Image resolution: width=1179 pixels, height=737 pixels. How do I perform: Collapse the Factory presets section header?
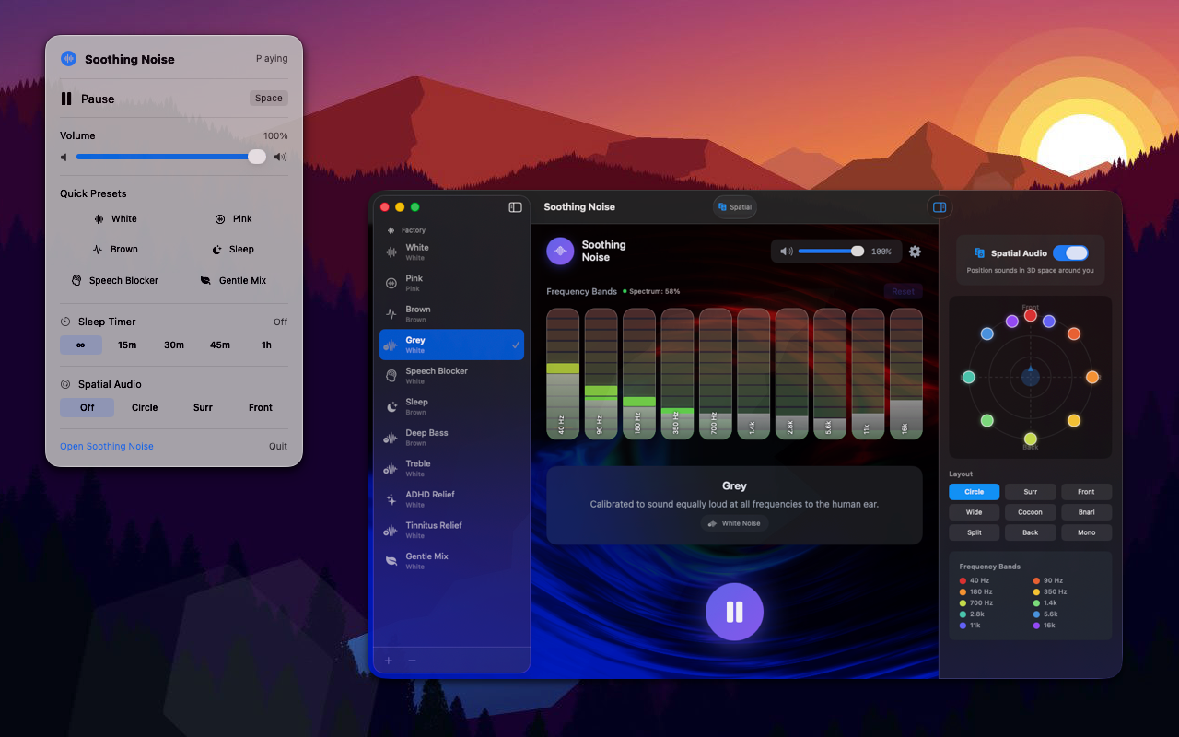[407, 230]
